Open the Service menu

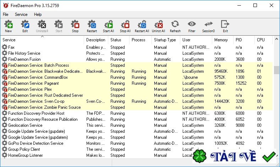[21, 14]
